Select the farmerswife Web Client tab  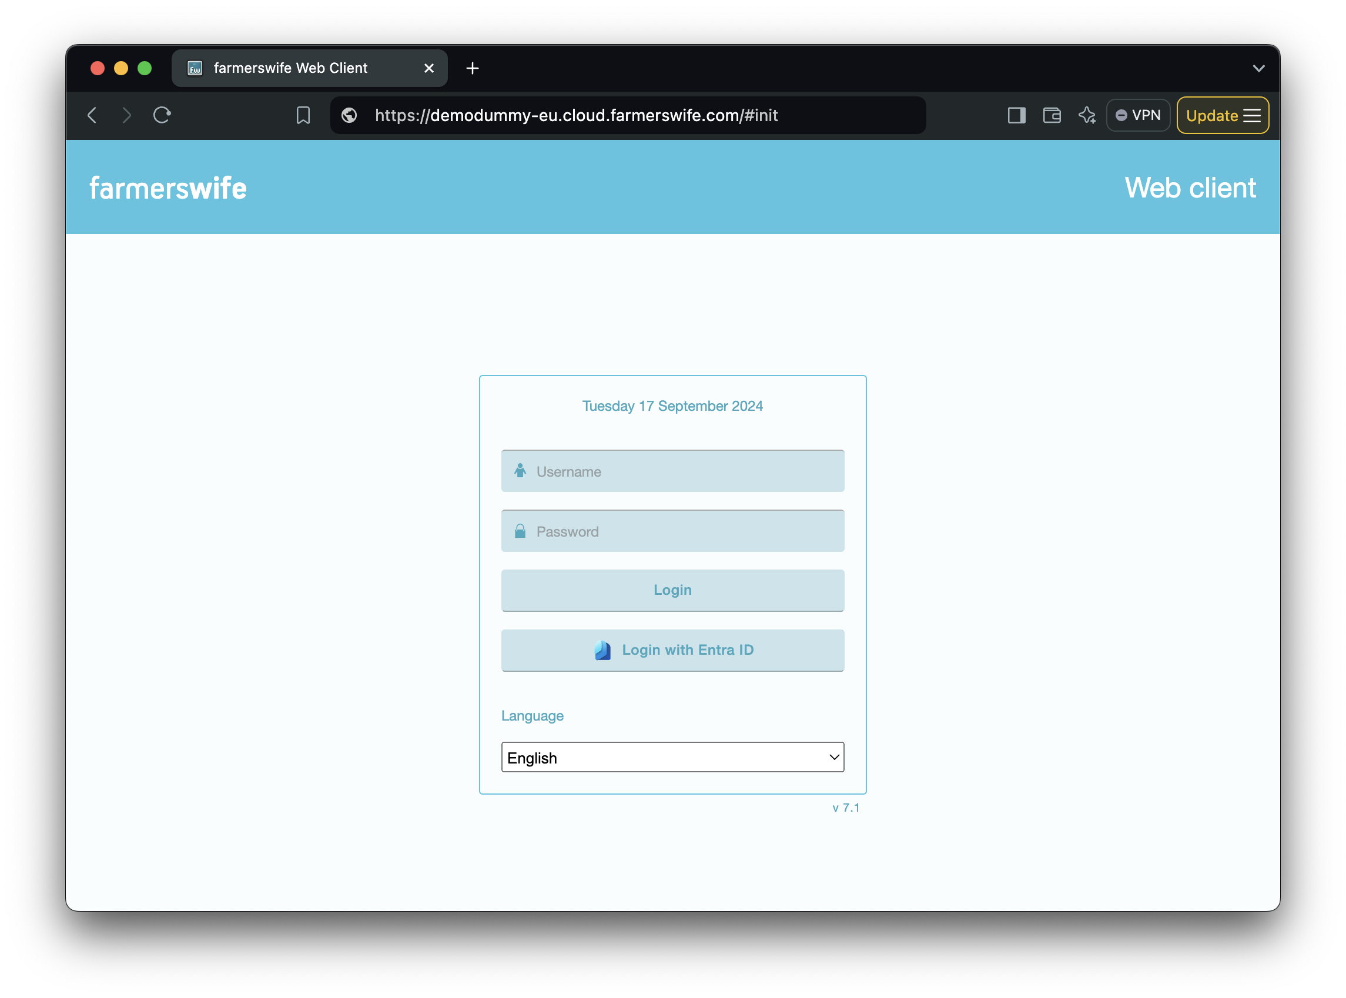tap(290, 68)
